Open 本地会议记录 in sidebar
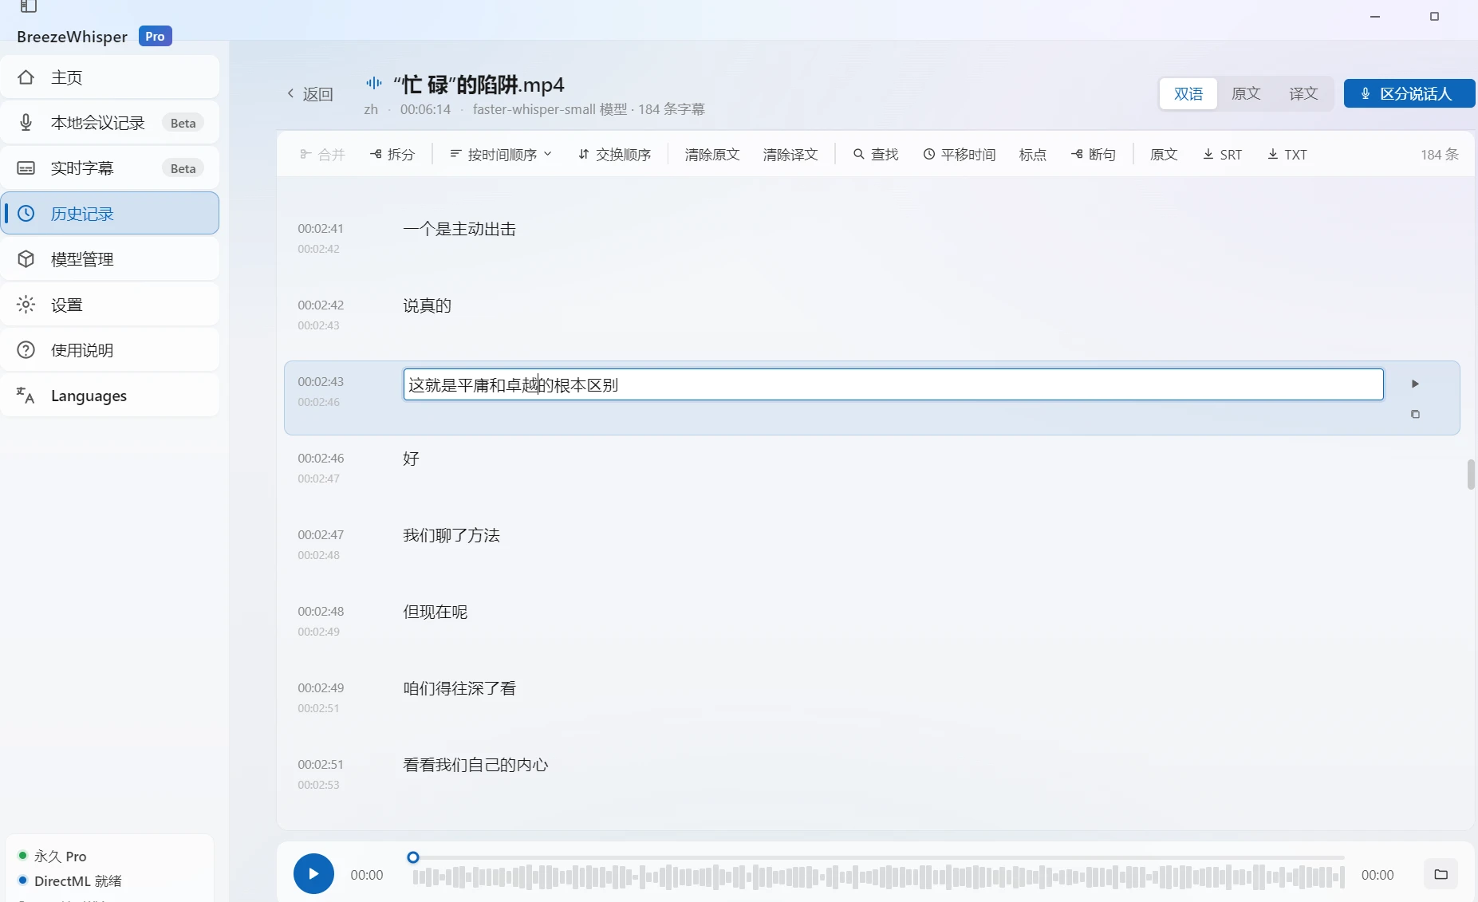1478x902 pixels. (110, 123)
